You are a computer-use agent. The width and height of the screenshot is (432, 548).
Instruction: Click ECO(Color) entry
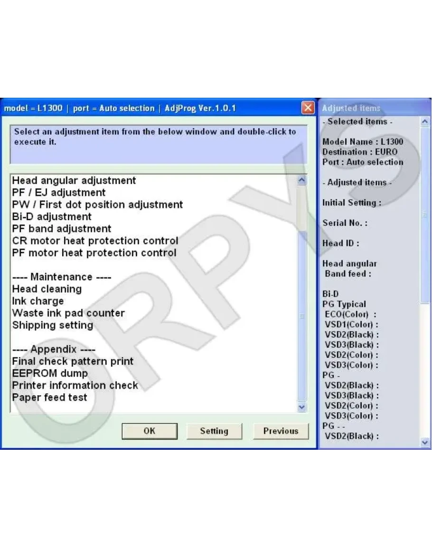click(x=350, y=314)
